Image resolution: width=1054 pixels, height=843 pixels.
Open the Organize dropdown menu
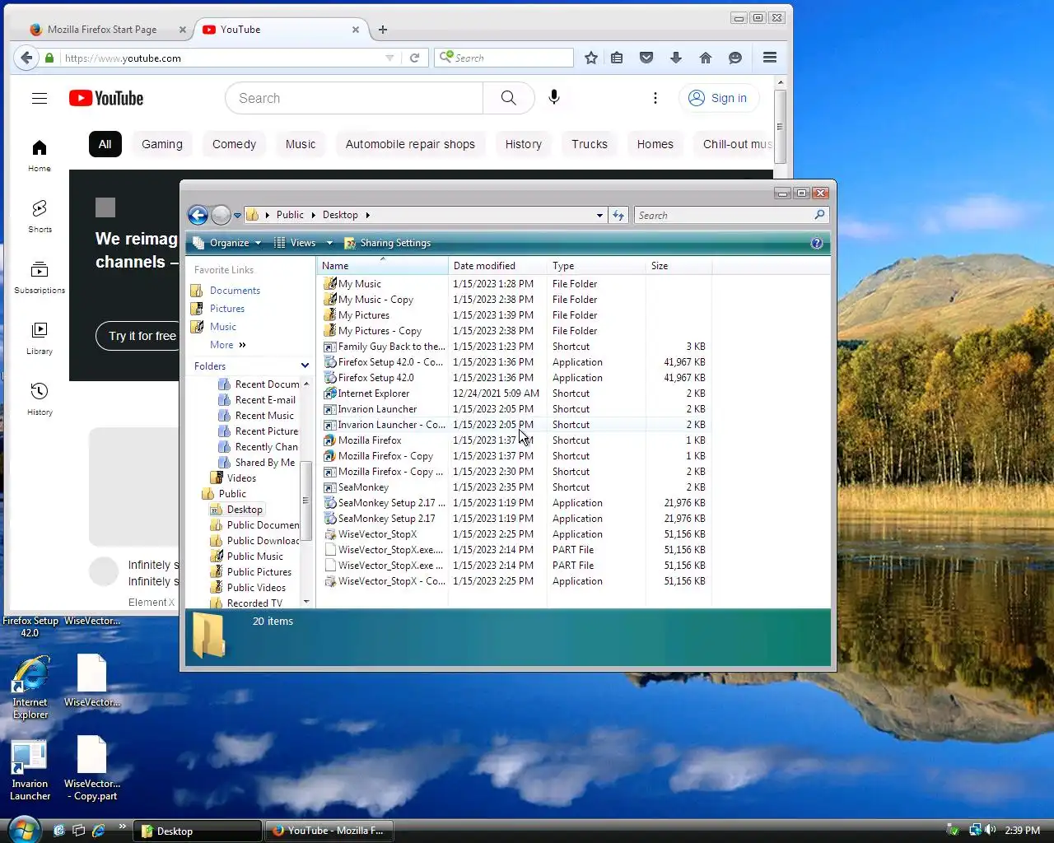pos(227,243)
